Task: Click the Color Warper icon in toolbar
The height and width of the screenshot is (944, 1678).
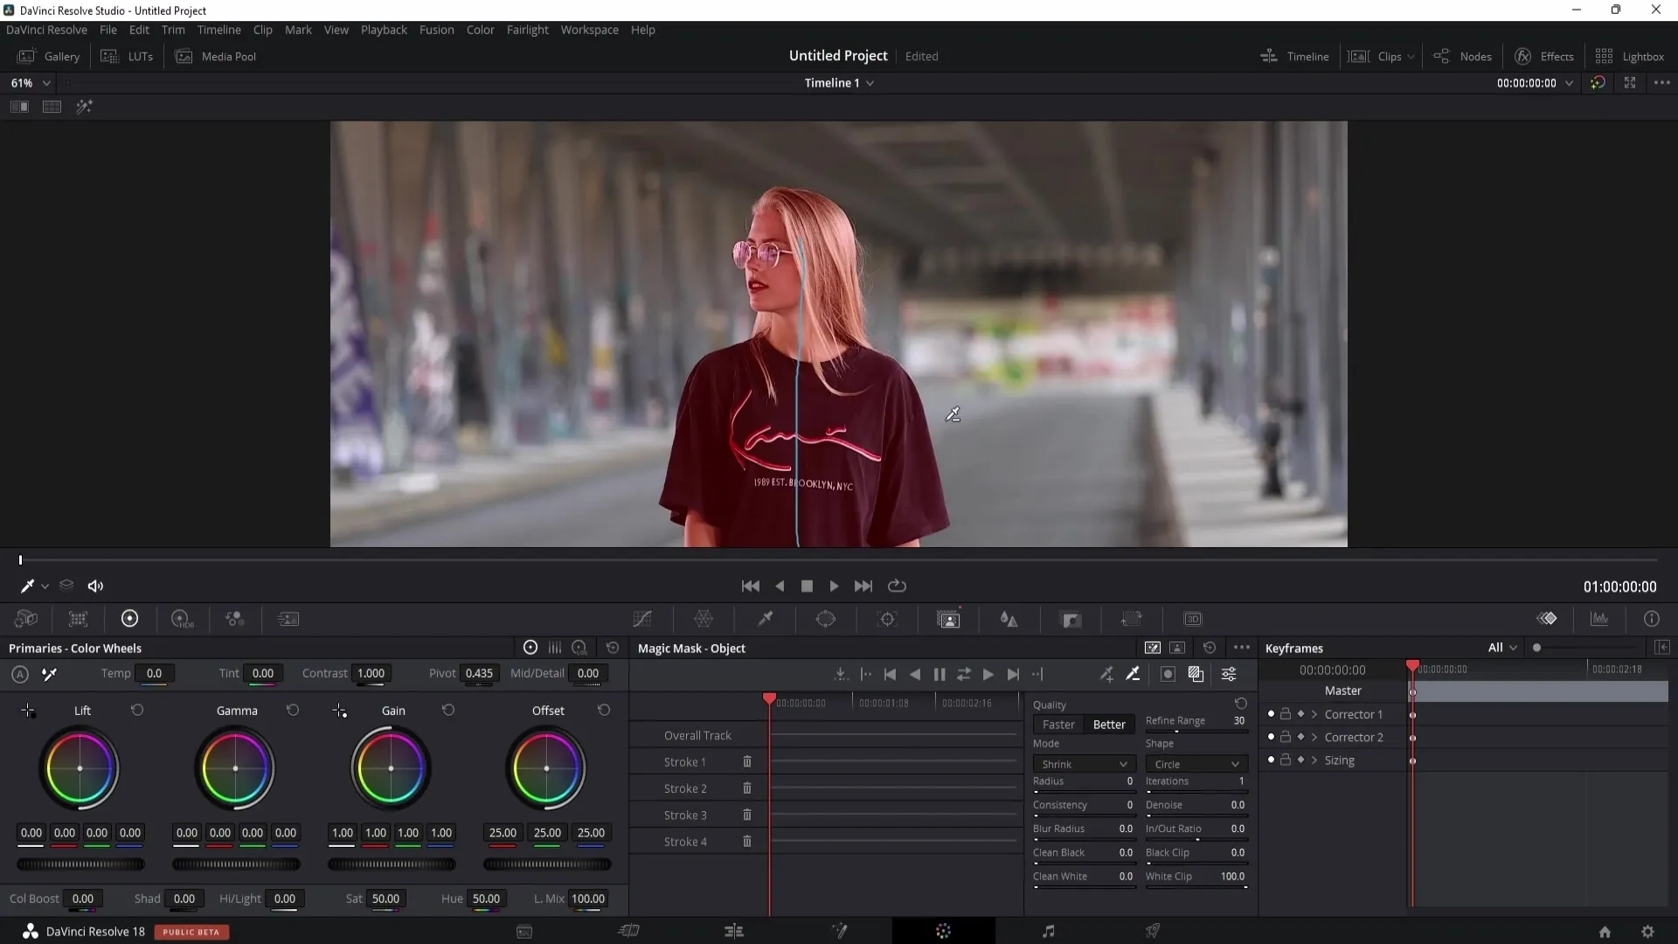Action: 704,619
